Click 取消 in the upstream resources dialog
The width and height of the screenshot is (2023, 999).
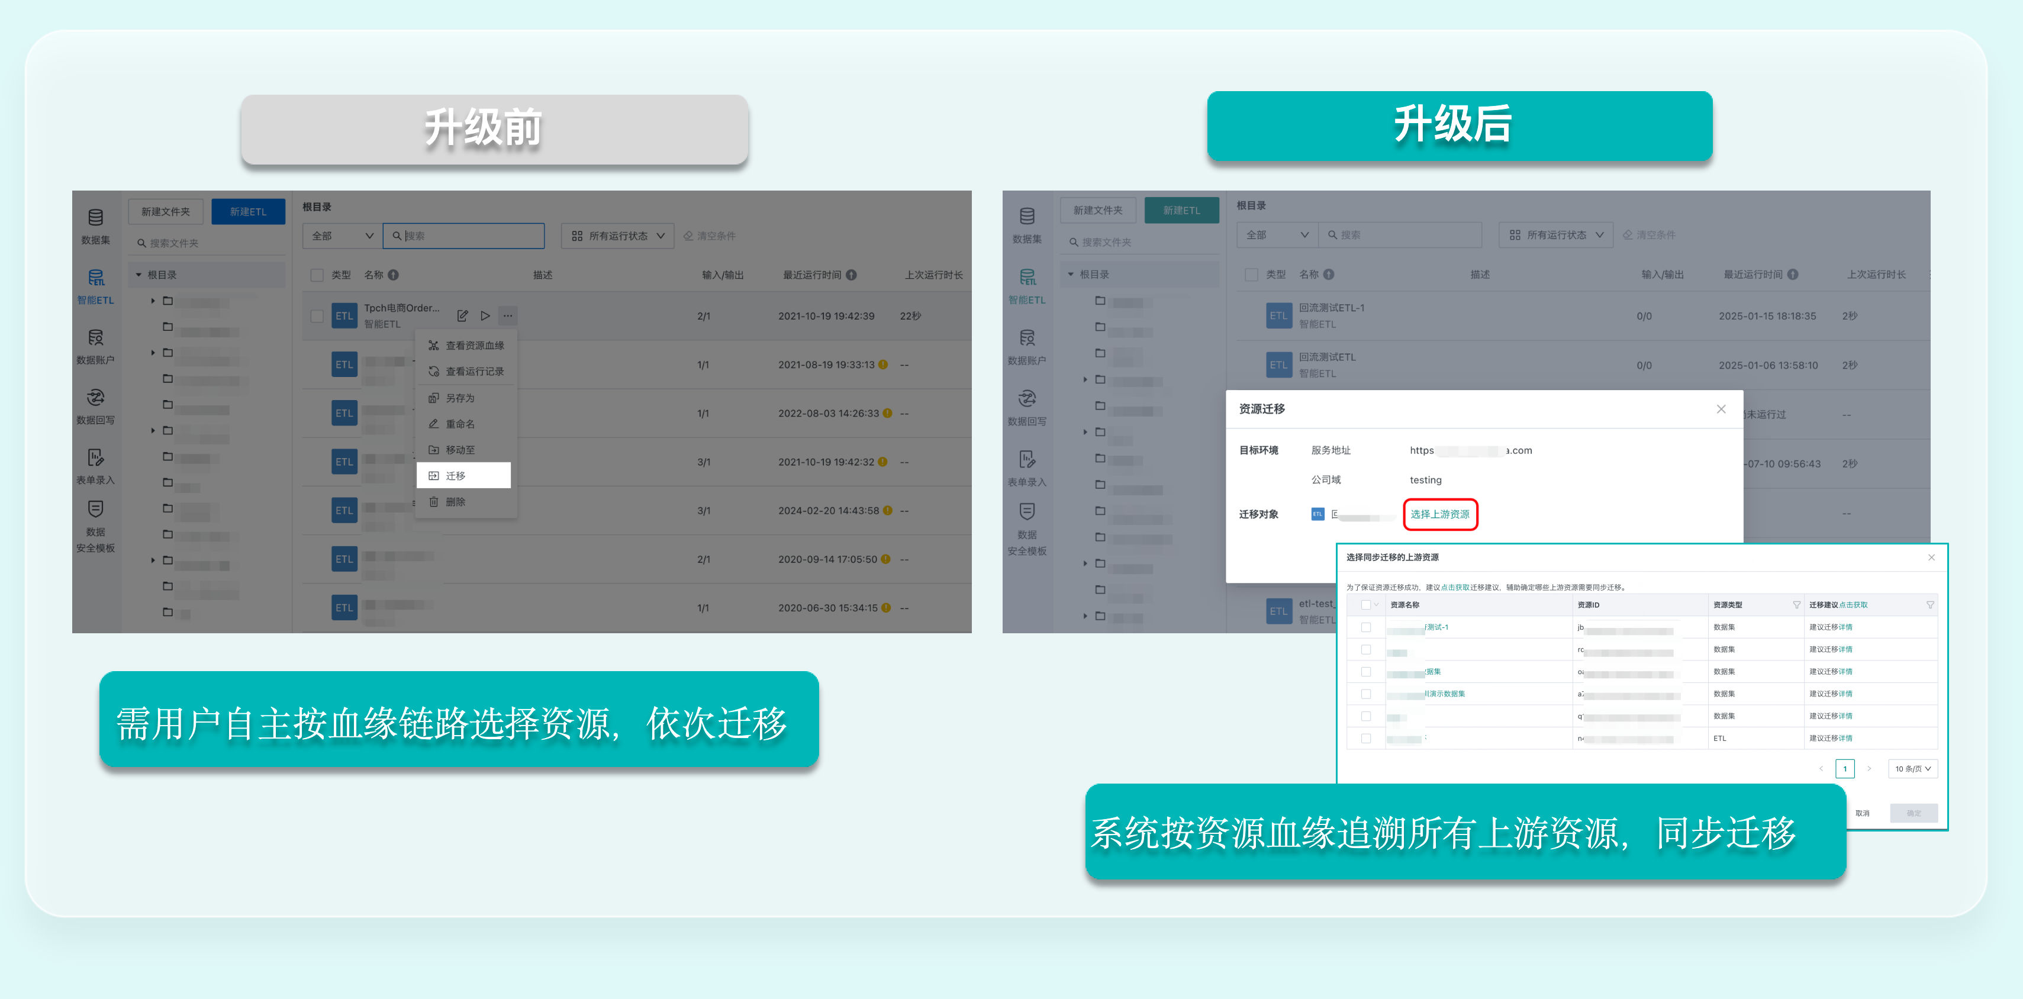coord(1862,813)
